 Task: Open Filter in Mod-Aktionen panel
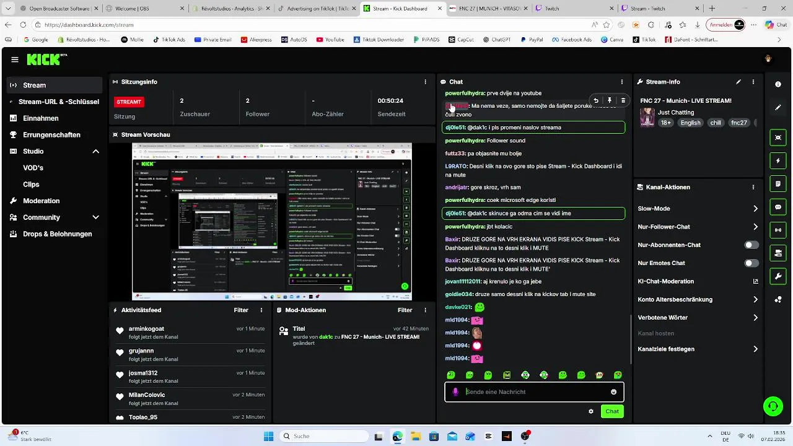pyautogui.click(x=405, y=310)
